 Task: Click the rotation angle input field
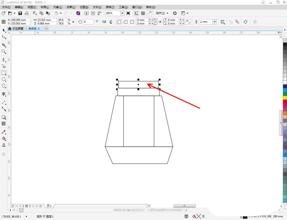point(88,22)
